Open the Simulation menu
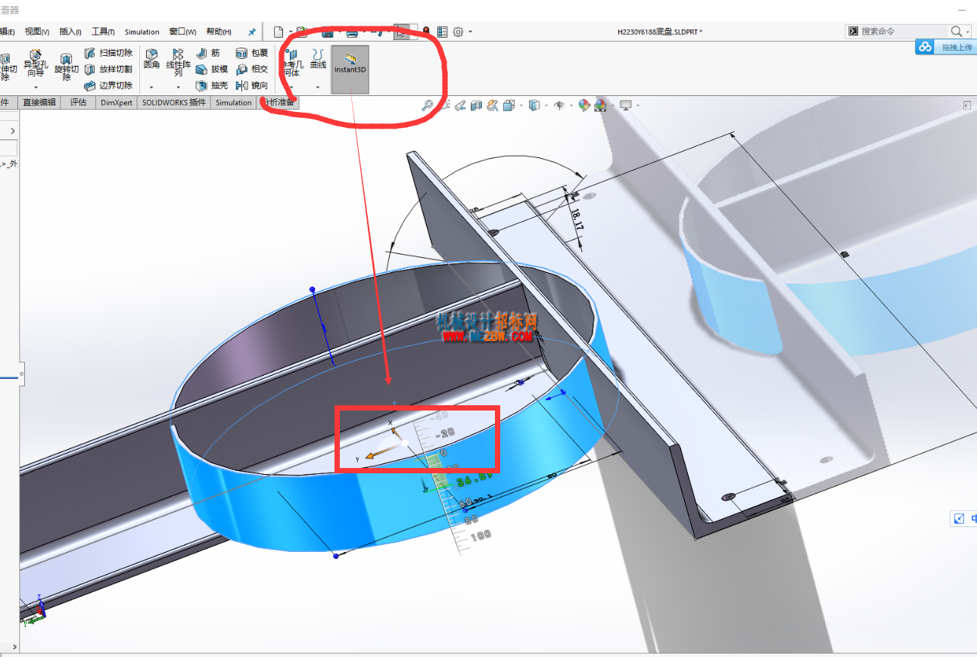This screenshot has width=977, height=657. [142, 32]
